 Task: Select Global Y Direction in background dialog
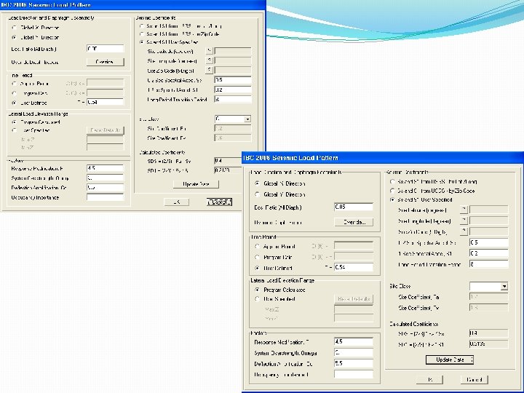coord(14,37)
